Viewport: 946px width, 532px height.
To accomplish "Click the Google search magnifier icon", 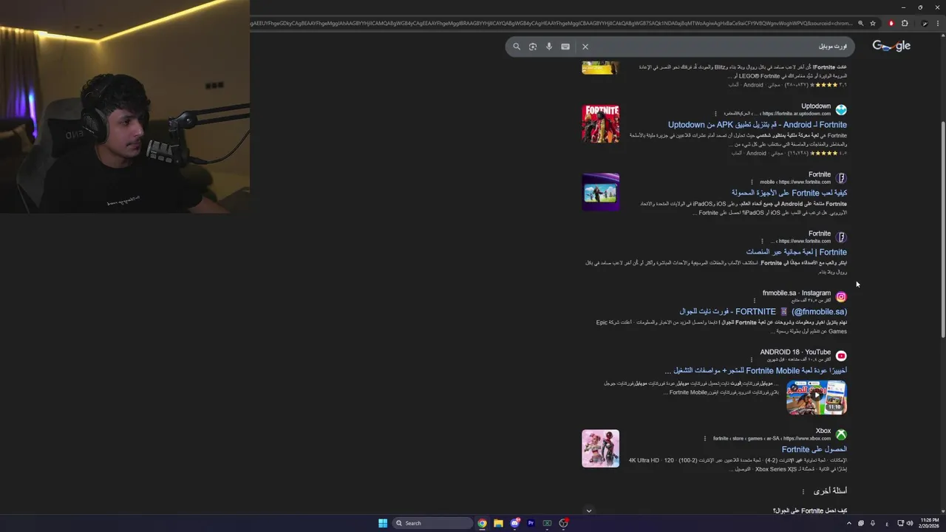I will [x=517, y=47].
